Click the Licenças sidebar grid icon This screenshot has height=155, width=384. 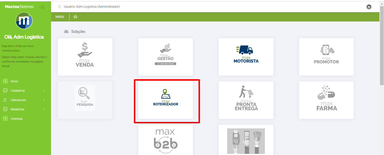click(x=5, y=119)
